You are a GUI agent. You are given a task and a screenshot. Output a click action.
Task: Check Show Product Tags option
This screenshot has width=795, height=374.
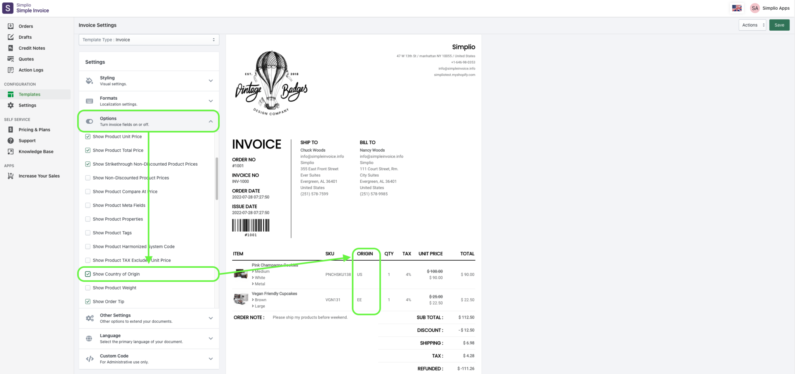(88, 232)
